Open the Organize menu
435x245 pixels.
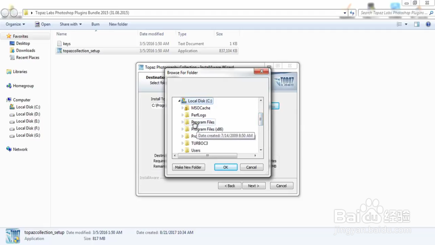(x=15, y=24)
